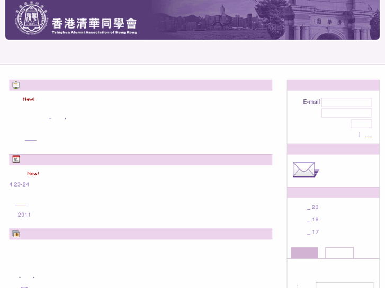
Task: Click the Tsinghua University bell logo
Action: [31, 19]
